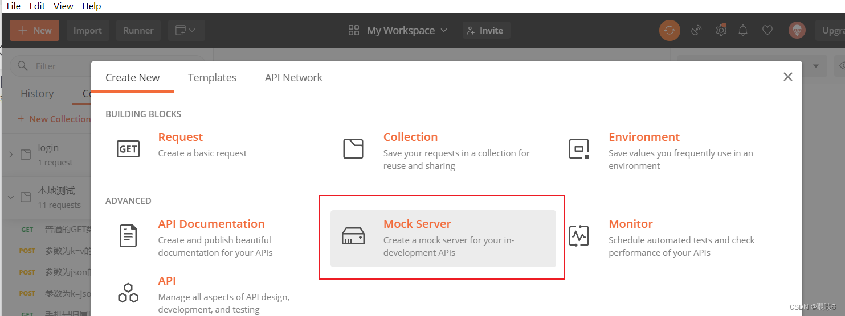
Task: Click the 本地测试 collection folder icon
Action: pos(26,197)
